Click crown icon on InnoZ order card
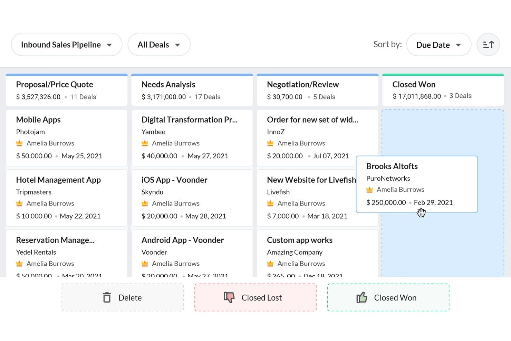 tap(270, 143)
